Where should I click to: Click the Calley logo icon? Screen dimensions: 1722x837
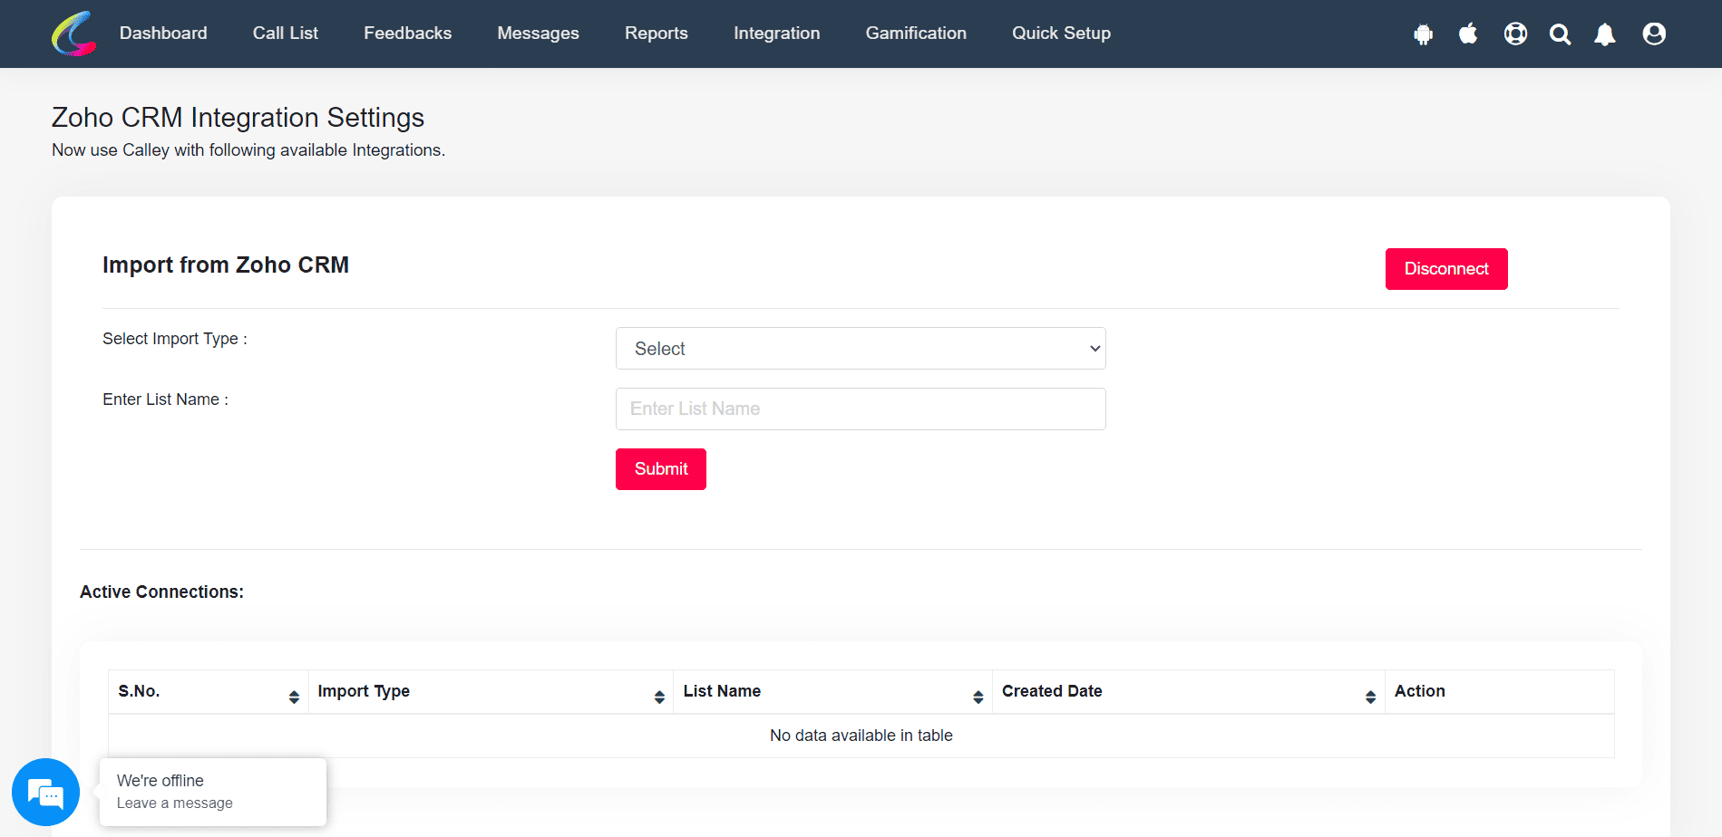73,34
